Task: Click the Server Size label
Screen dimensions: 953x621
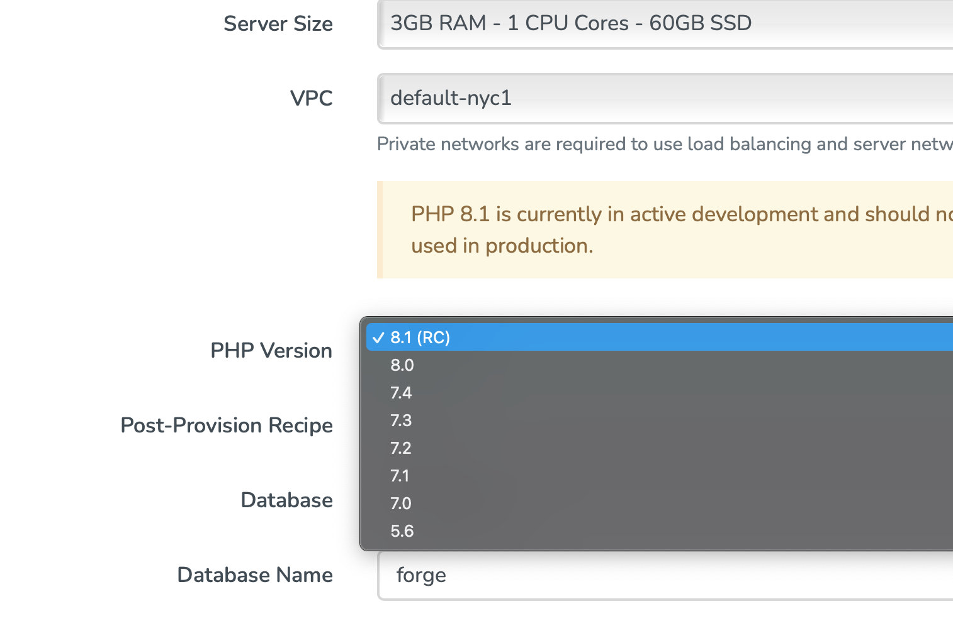Action: [x=278, y=24]
